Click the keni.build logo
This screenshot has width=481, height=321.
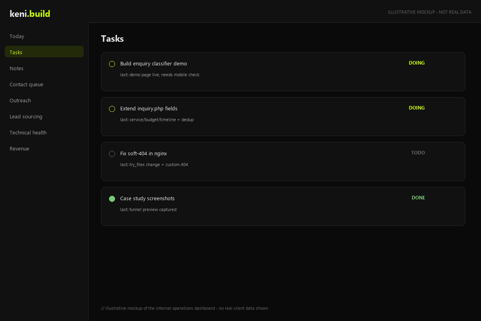coord(30,14)
